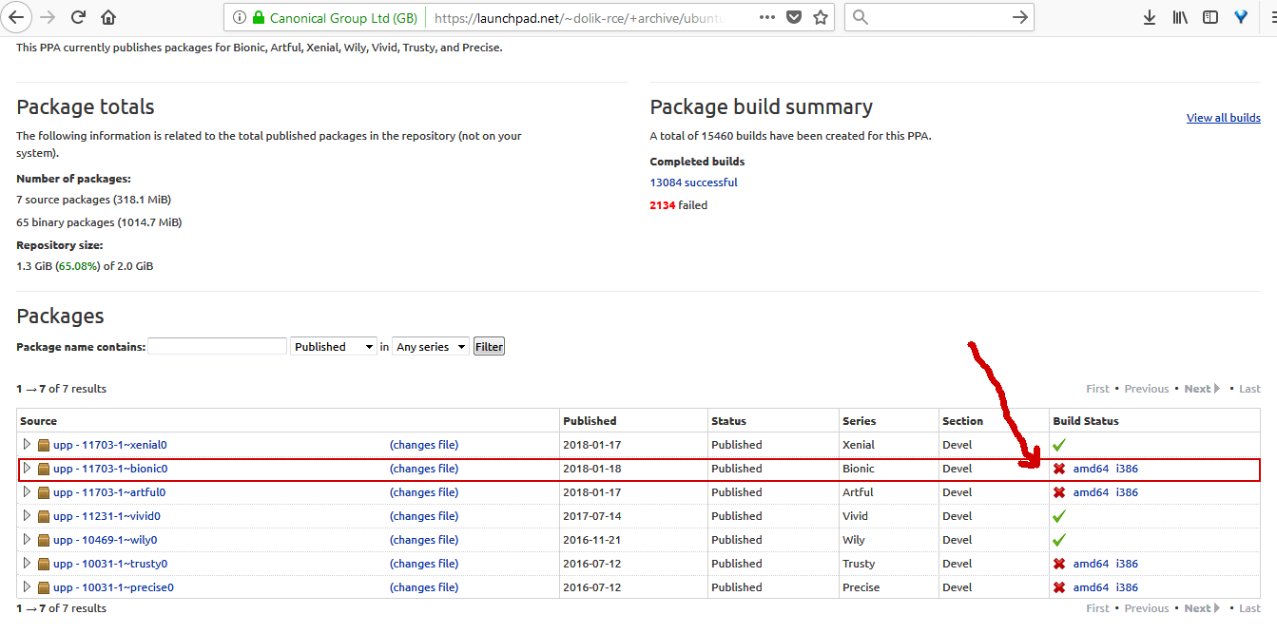The width and height of the screenshot is (1277, 634).
Task: Expand the upp 11703-1~xenial0 package row
Action: coord(27,444)
